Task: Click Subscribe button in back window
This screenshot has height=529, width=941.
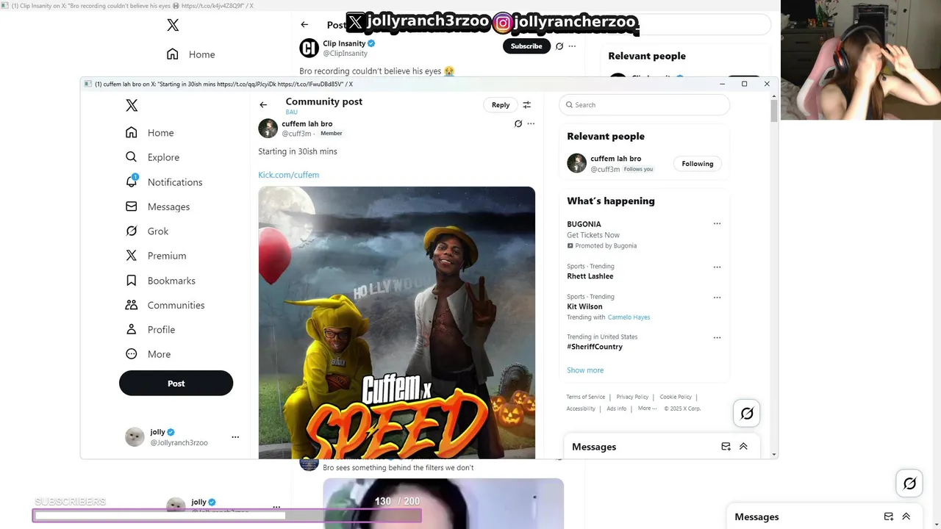Action: tap(526, 46)
